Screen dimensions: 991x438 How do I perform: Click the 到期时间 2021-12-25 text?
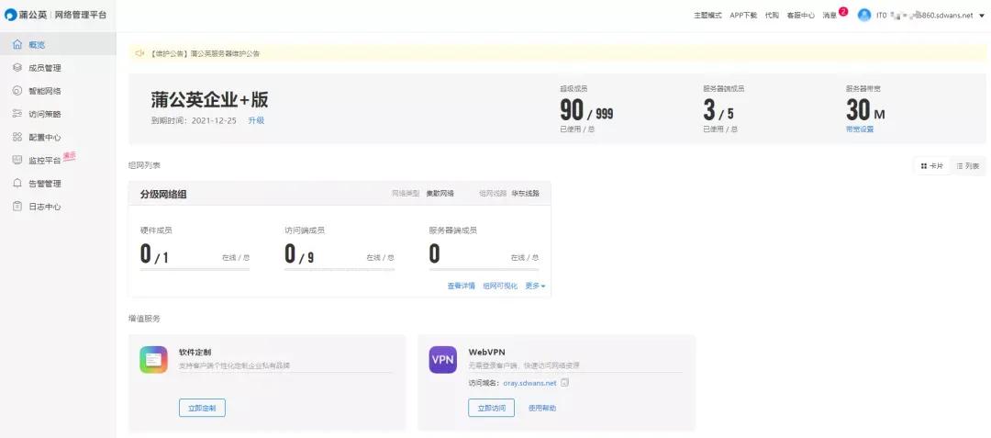[194, 120]
